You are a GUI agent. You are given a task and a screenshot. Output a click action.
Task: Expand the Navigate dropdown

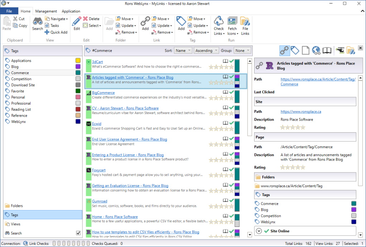pos(56,19)
